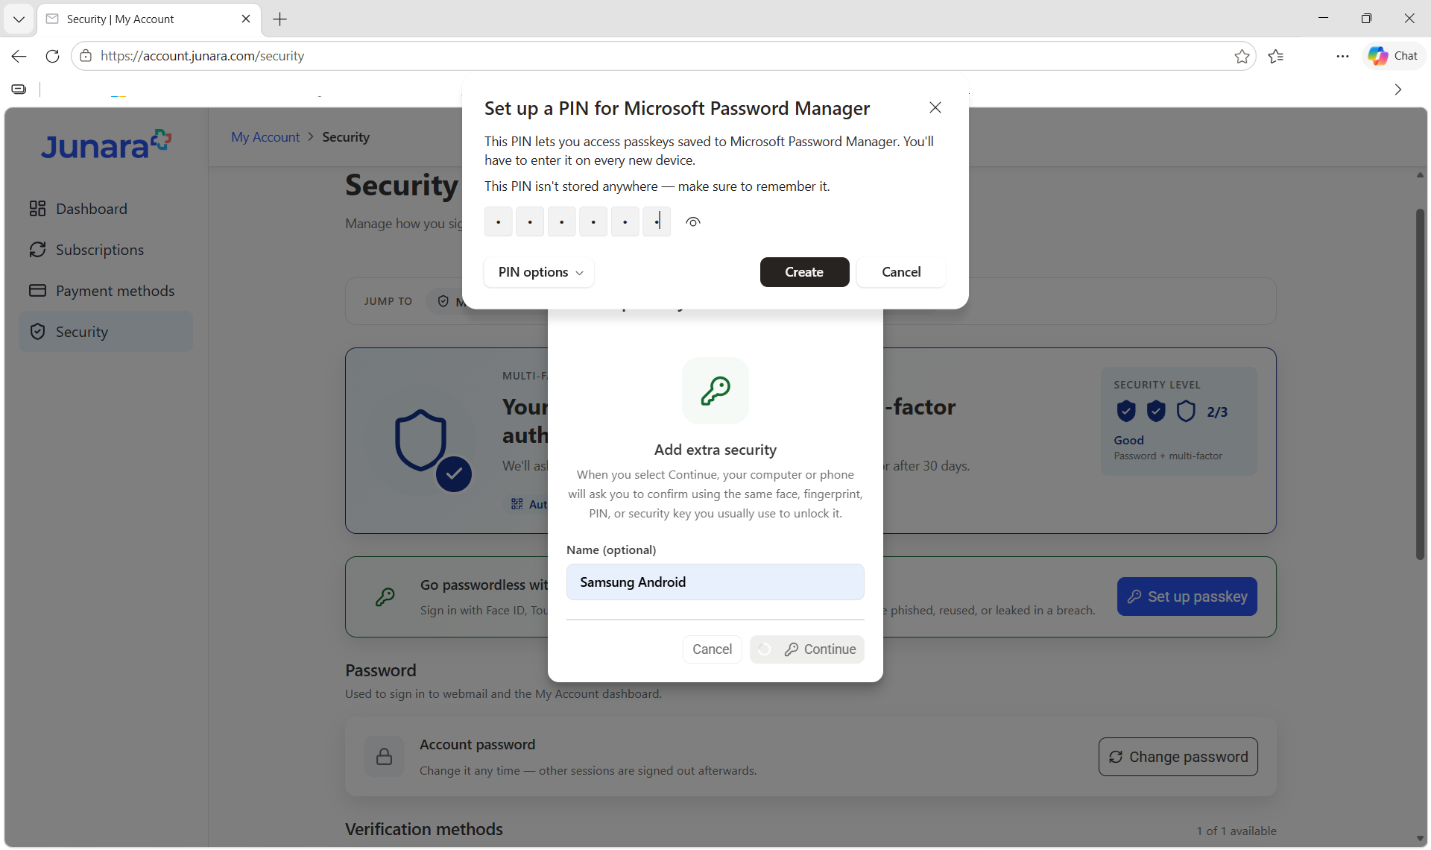Click the Set up passkey button
Screen dimensions: 1431x850
[x=1187, y=596]
